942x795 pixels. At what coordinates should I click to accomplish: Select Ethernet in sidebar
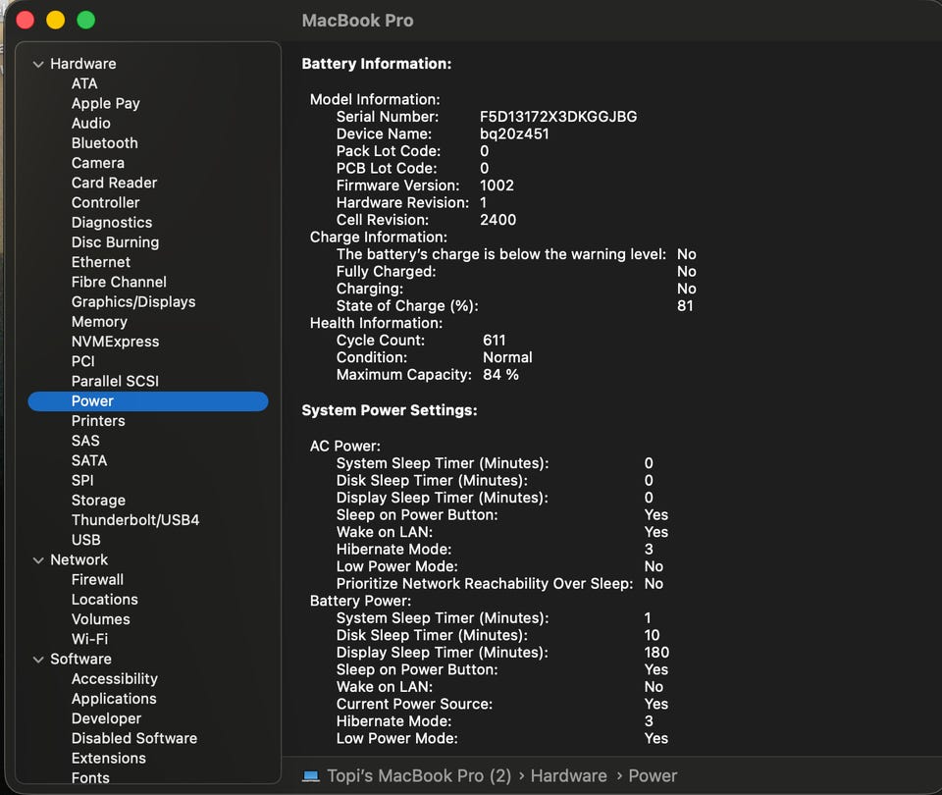(x=101, y=262)
